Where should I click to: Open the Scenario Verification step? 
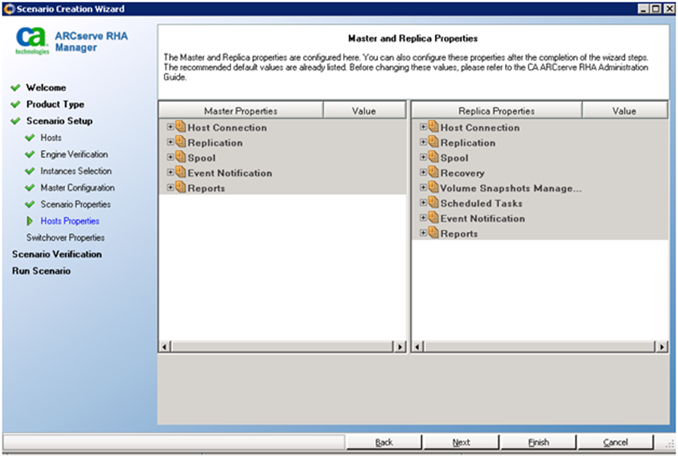click(x=57, y=254)
